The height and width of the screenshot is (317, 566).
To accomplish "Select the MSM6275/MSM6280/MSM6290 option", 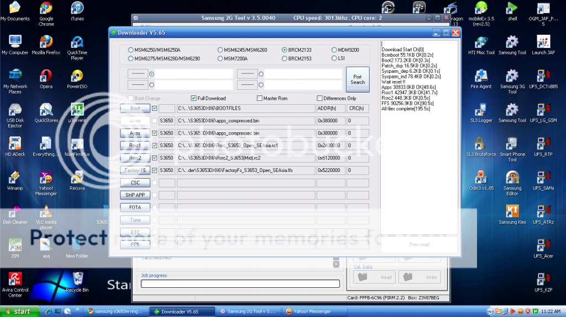I will click(x=130, y=58).
